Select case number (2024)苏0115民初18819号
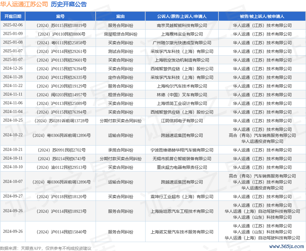This screenshot has height=251, width=306. (x=62, y=25)
